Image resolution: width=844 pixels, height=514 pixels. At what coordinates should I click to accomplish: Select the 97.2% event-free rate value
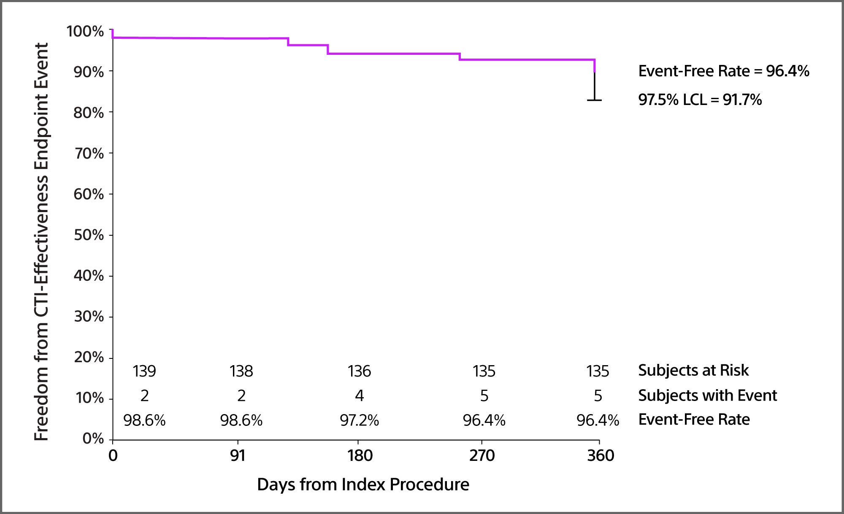pos(359,420)
